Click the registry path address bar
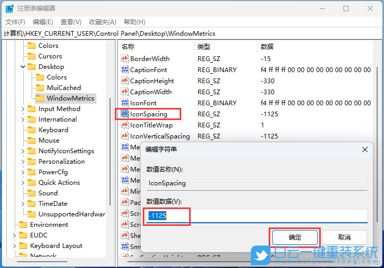 (x=192, y=34)
